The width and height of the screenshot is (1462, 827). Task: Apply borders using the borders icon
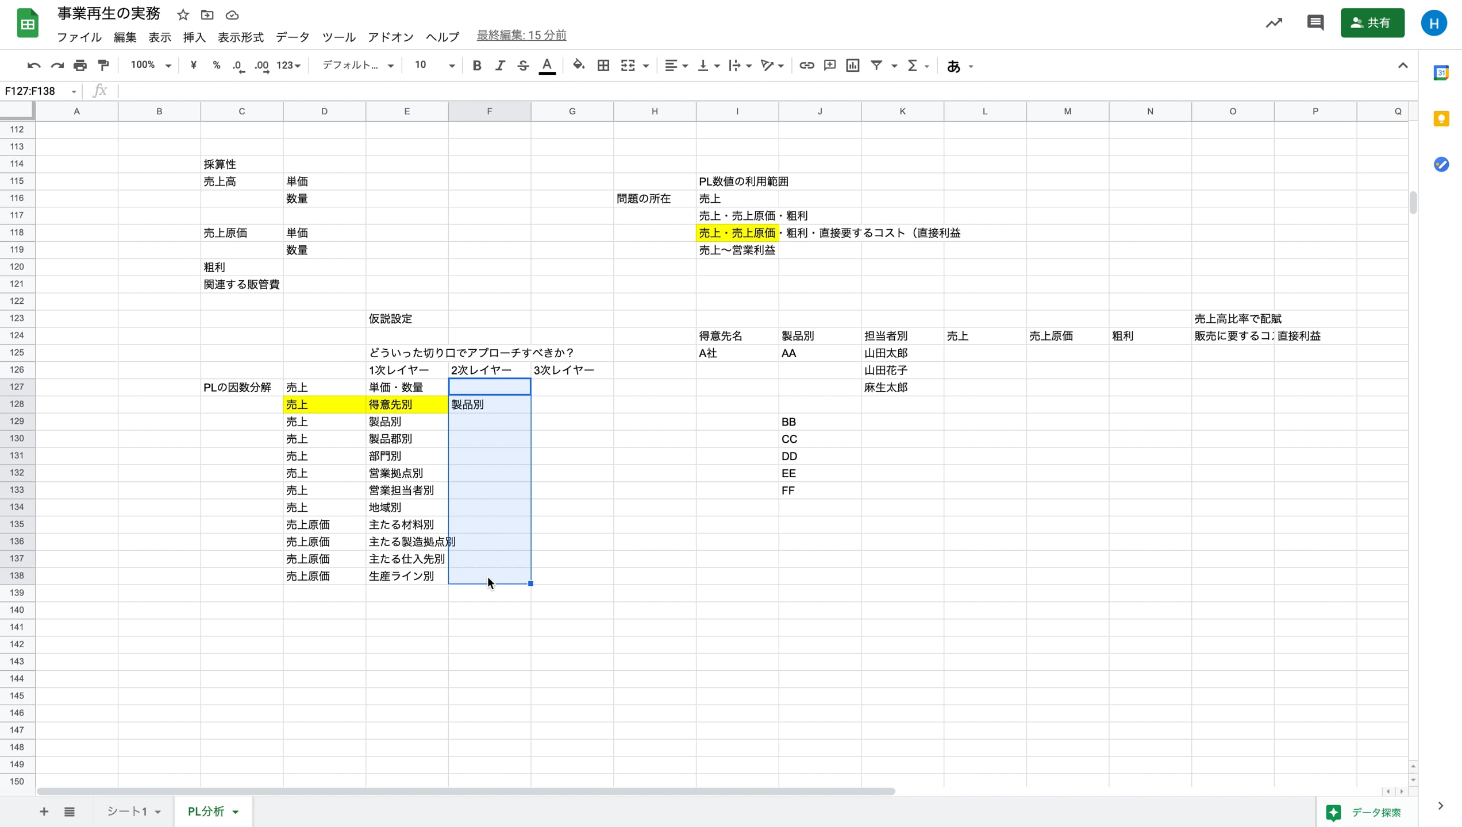click(x=603, y=65)
